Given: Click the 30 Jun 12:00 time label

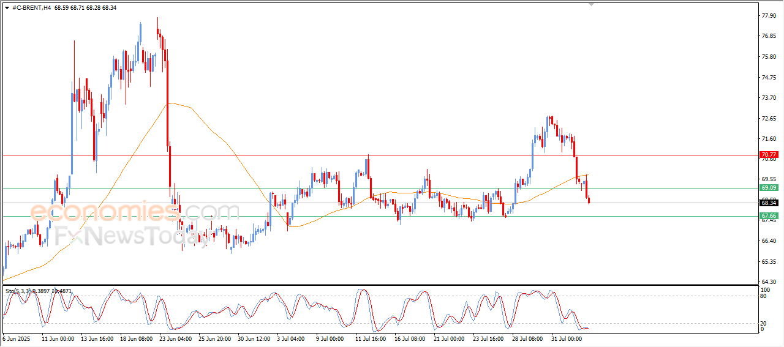Looking at the screenshot, I should (254, 338).
